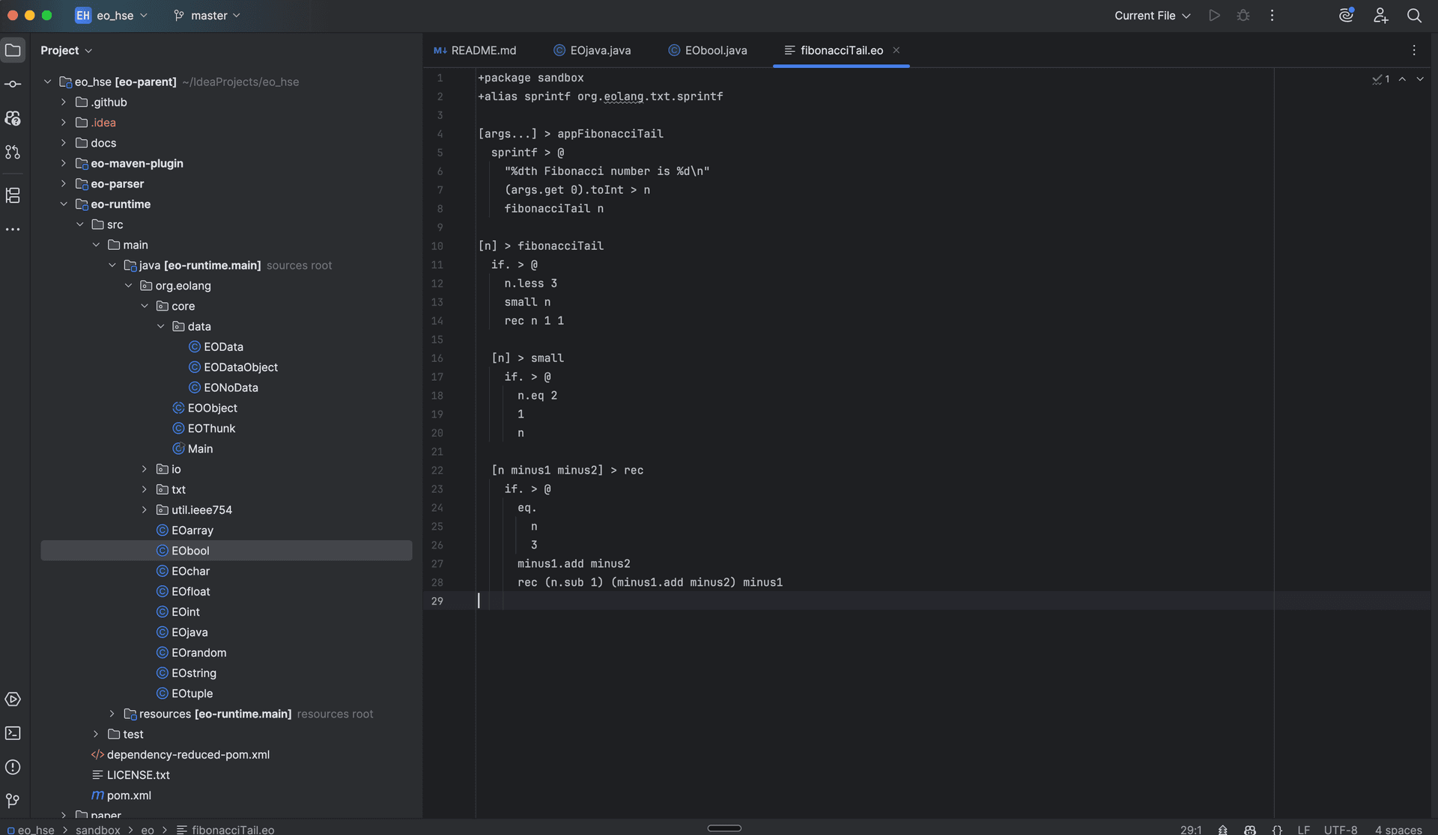Open the Search Everywhere magnifier icon
The width and height of the screenshot is (1438, 835).
pyautogui.click(x=1414, y=15)
